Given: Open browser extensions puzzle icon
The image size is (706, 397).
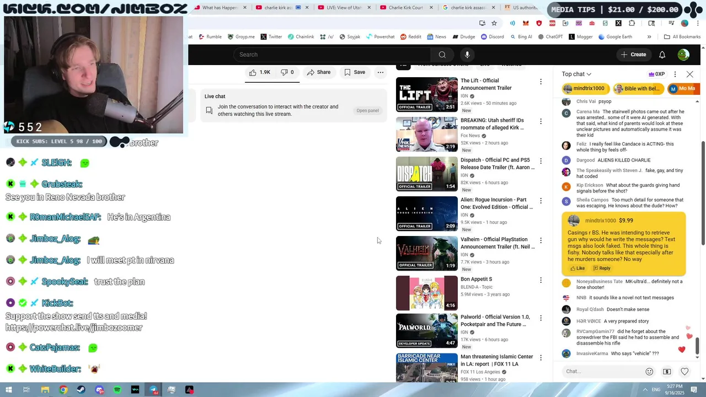Looking at the screenshot, I should pyautogui.click(x=632, y=23).
